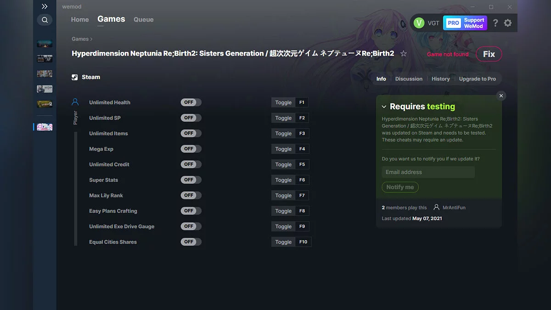The width and height of the screenshot is (551, 310).
Task: Click the Email address input field
Action: pos(428,172)
